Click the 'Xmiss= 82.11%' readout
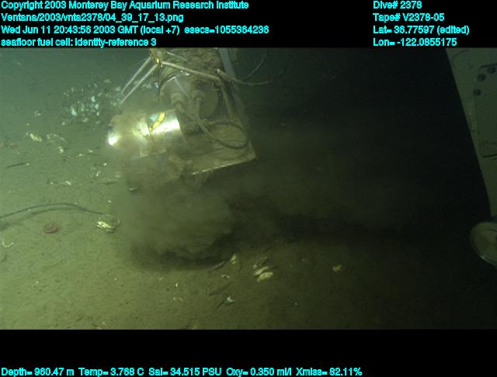This screenshot has height=377, width=497. point(328,372)
